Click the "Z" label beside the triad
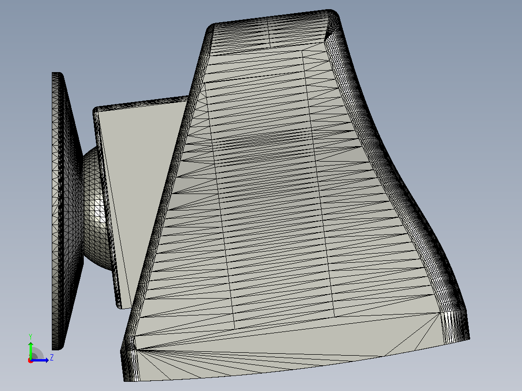Screen dimensions: 522x391 coord(52,358)
